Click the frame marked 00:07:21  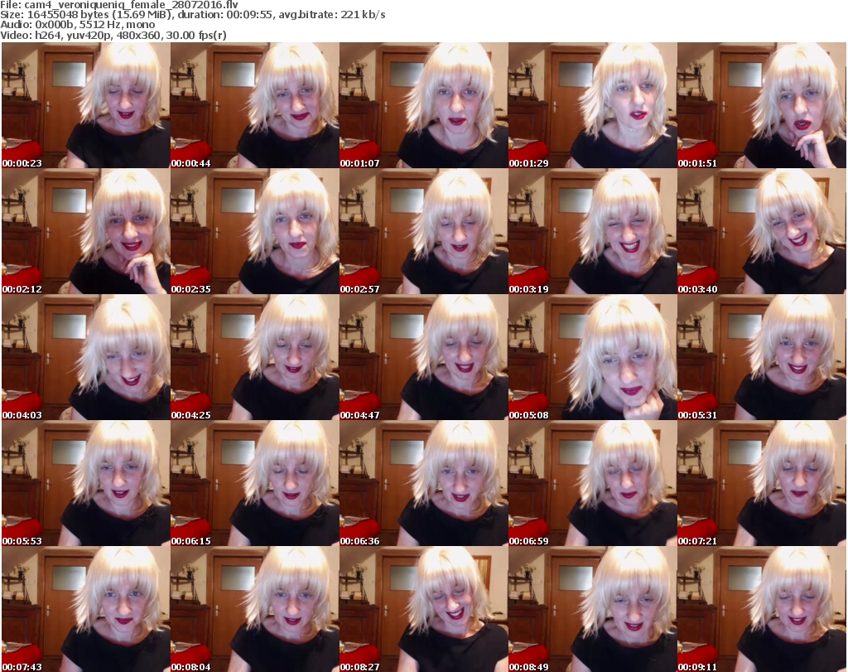(x=762, y=483)
